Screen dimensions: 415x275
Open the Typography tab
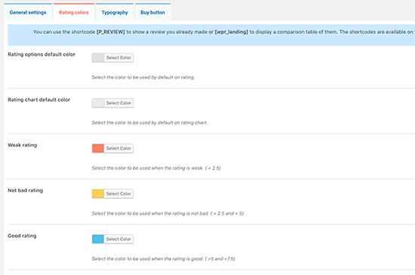coord(115,12)
